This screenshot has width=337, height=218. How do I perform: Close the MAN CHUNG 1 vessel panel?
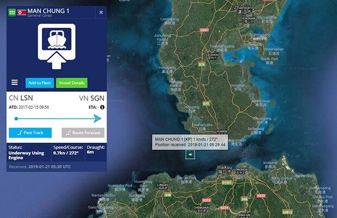101,13
